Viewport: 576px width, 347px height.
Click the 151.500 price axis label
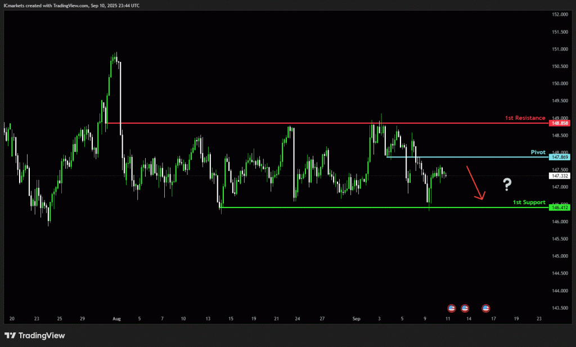pyautogui.click(x=560, y=32)
